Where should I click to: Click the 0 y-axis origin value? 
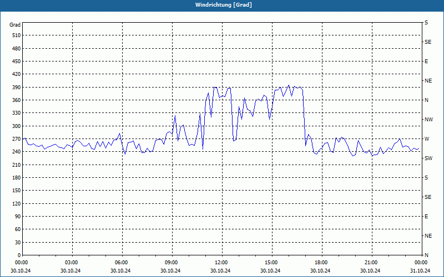(19, 255)
